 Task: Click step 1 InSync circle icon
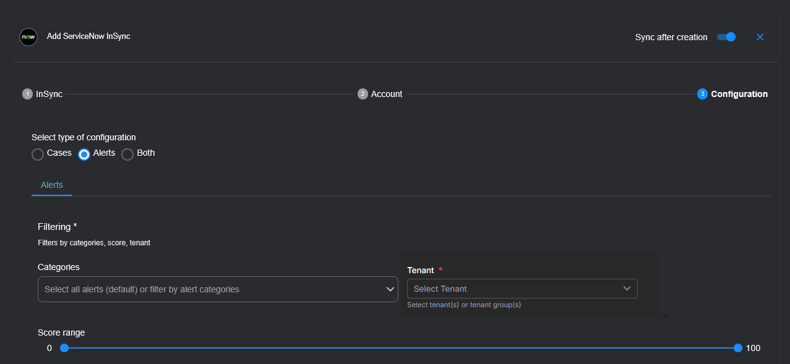pos(27,94)
